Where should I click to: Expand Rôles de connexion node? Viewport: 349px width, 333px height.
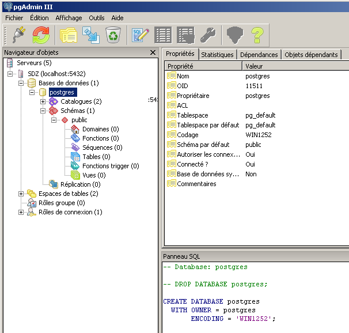coord(21,212)
